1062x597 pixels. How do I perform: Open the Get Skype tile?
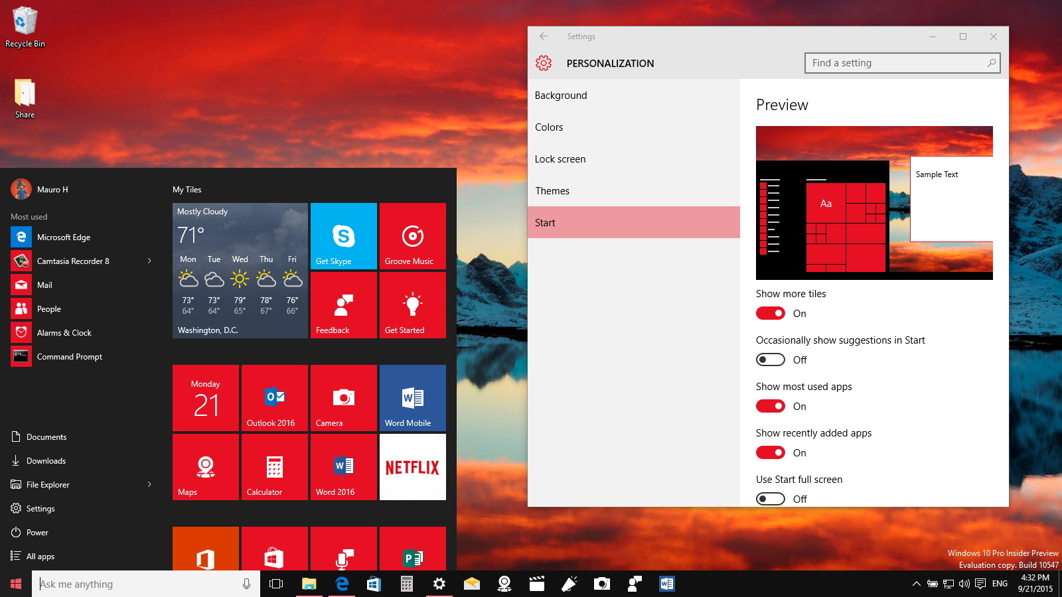(x=343, y=235)
